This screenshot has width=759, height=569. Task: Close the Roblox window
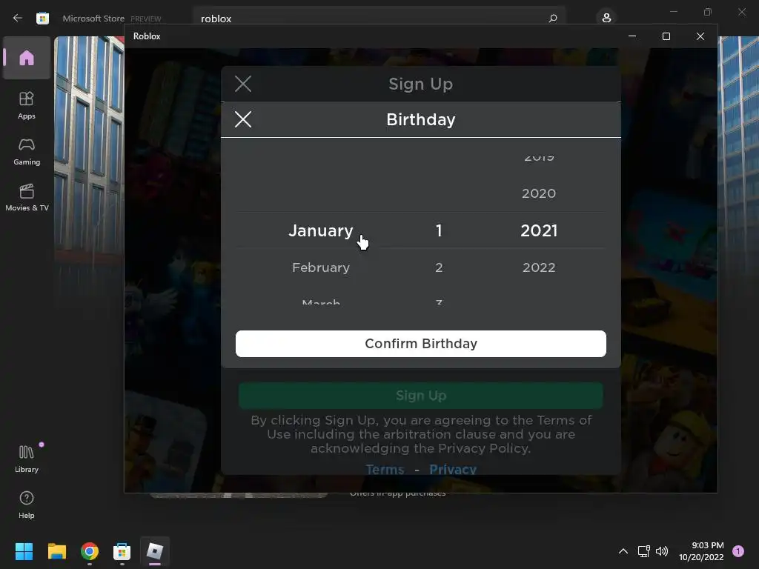tap(700, 36)
